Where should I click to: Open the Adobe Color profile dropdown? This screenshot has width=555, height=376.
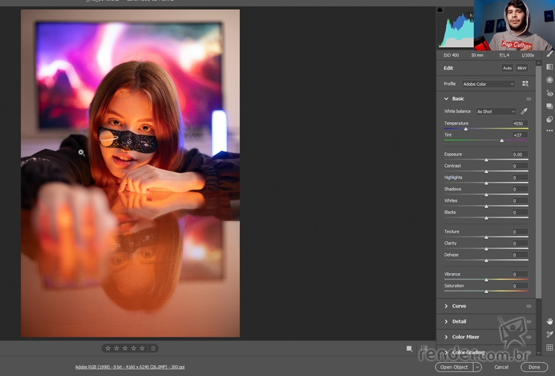point(488,84)
